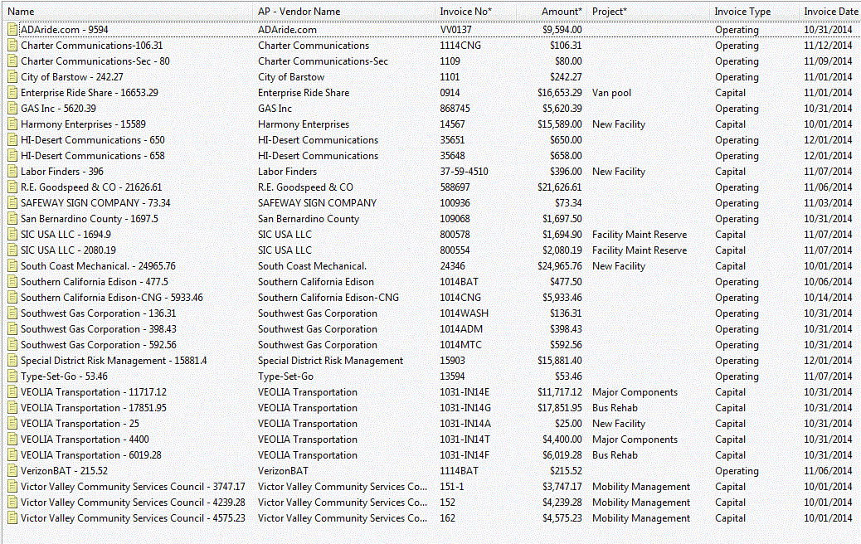Click vendor name Special District Risk Management
The height and width of the screenshot is (544, 861).
tap(331, 361)
